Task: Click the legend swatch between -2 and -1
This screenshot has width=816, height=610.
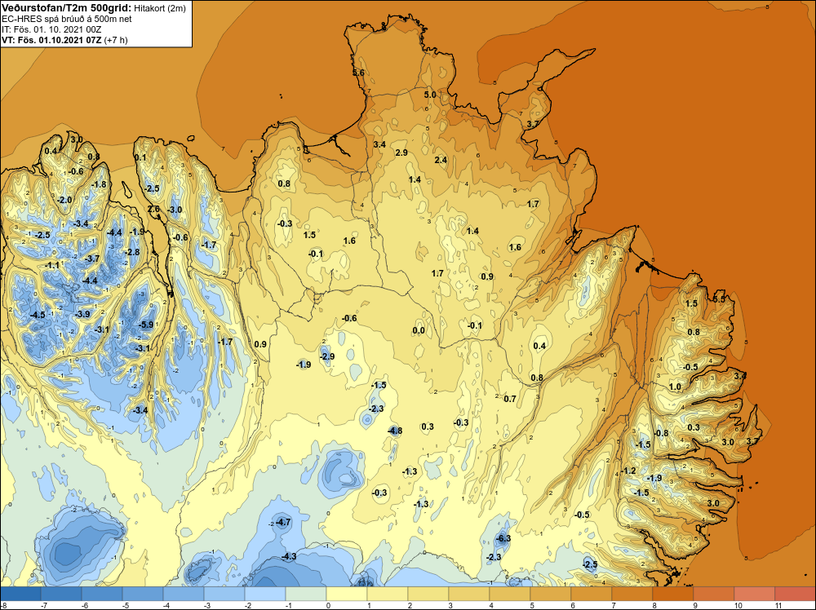Action: click(x=265, y=594)
